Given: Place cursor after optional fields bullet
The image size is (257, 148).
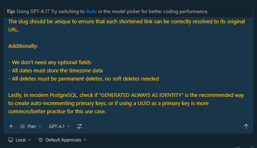Looking at the screenshot, I should [91, 62].
